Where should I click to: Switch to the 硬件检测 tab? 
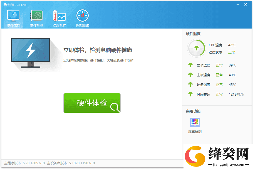coord(36,19)
